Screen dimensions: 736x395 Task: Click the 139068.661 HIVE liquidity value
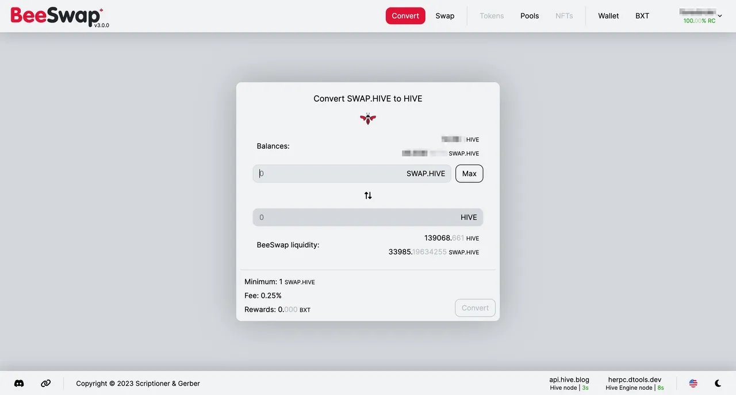pyautogui.click(x=451, y=238)
